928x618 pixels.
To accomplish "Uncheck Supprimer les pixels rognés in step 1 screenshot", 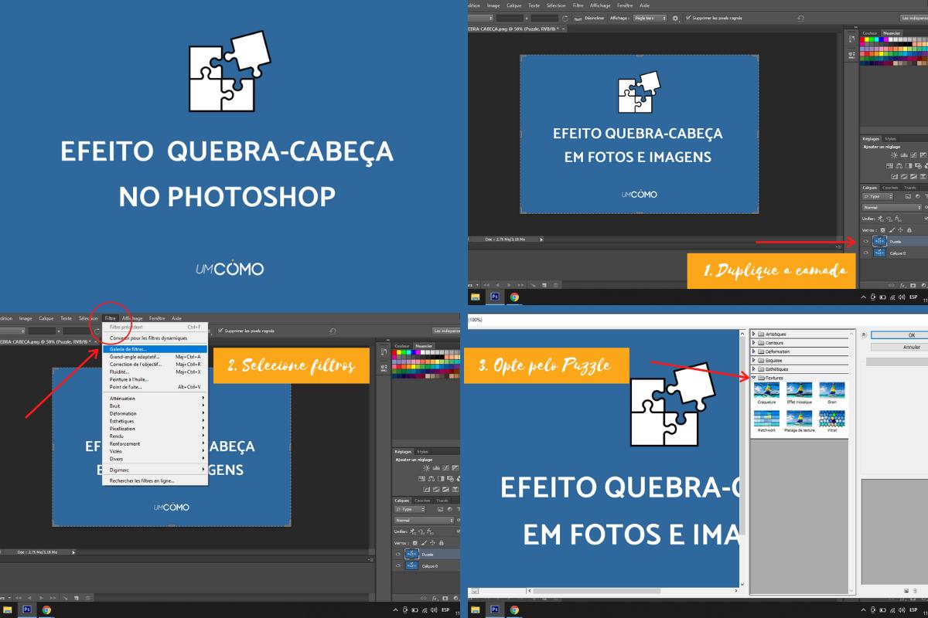I will (x=688, y=17).
